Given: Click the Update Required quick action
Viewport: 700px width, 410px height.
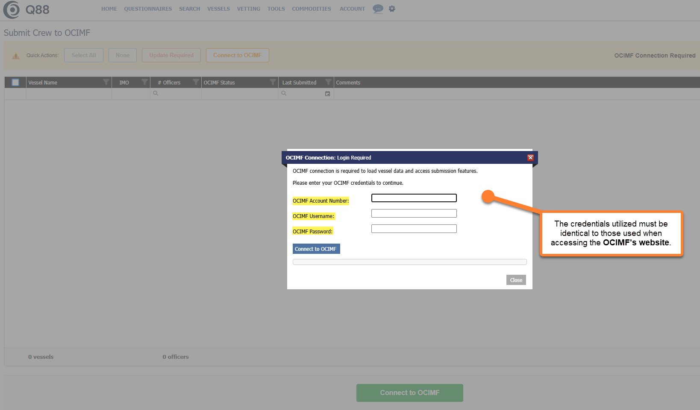Looking at the screenshot, I should tap(171, 55).
